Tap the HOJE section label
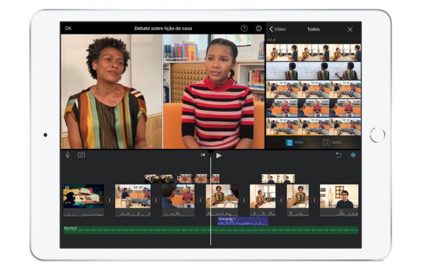 (x=271, y=40)
